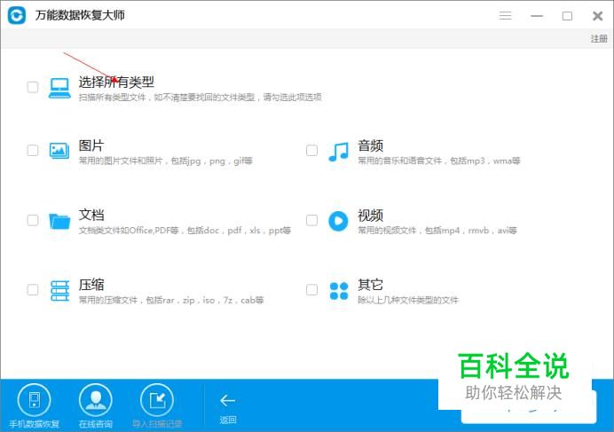Click the description mentioning mp3, wma
The width and height of the screenshot is (614, 432).
(x=439, y=161)
